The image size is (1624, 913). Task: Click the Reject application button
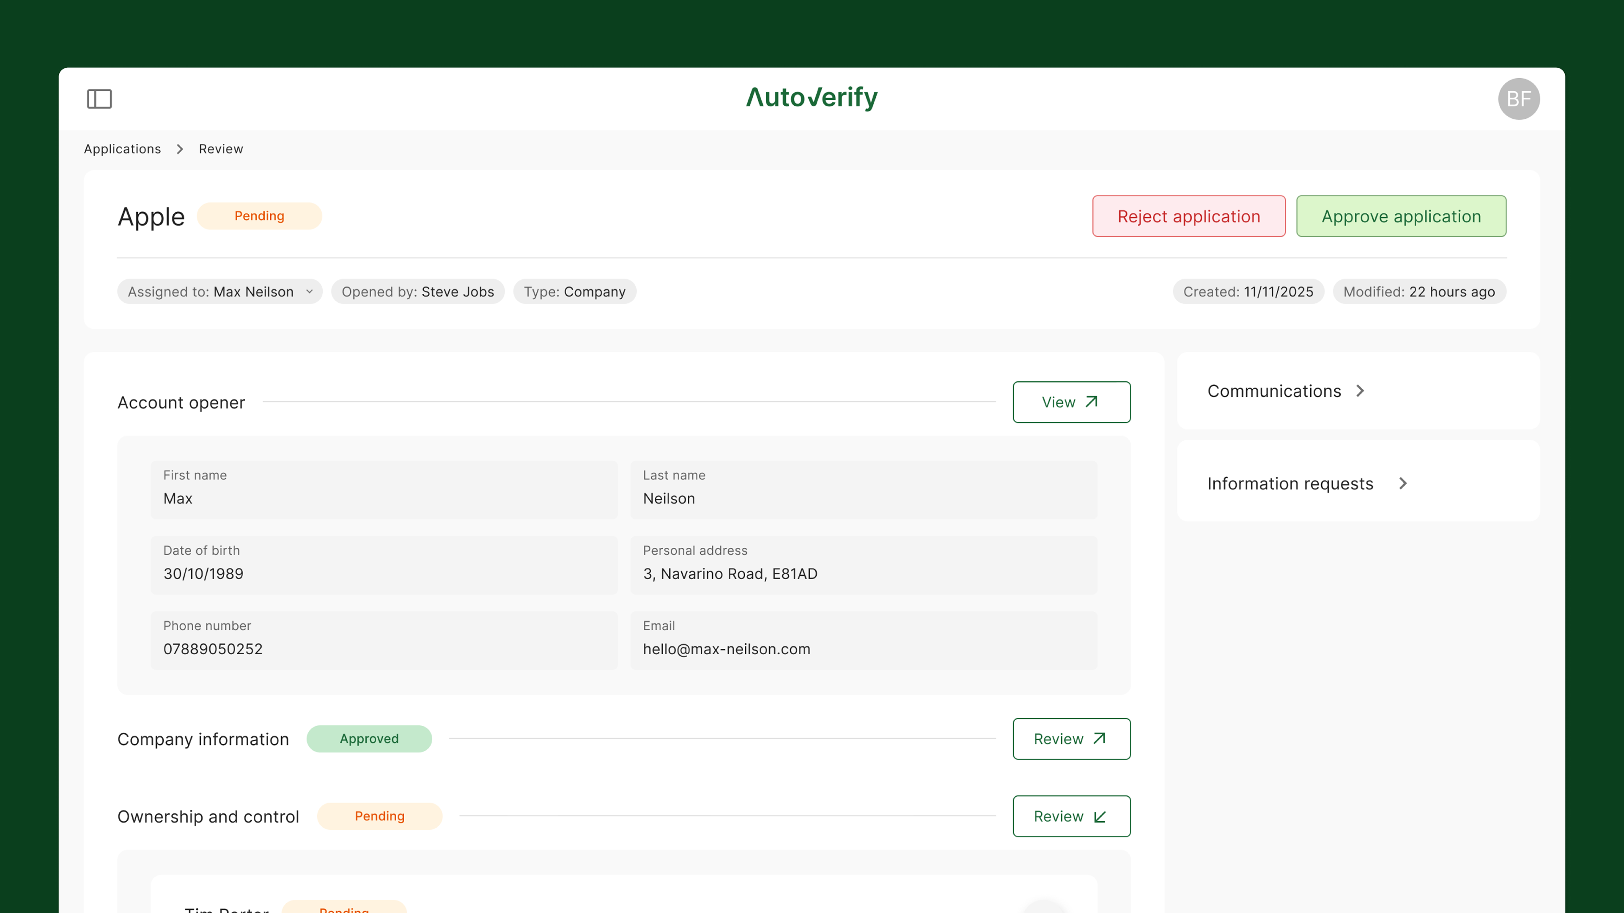point(1188,216)
